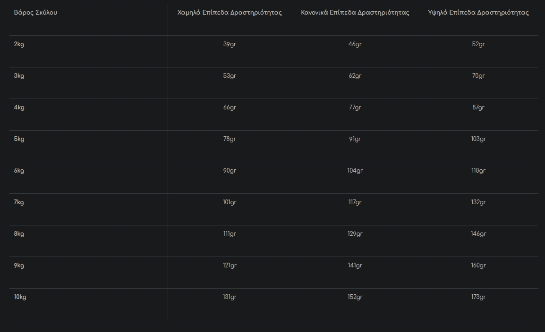The width and height of the screenshot is (545, 332).
Task: Select the 7kg row label
Action: tap(19, 202)
